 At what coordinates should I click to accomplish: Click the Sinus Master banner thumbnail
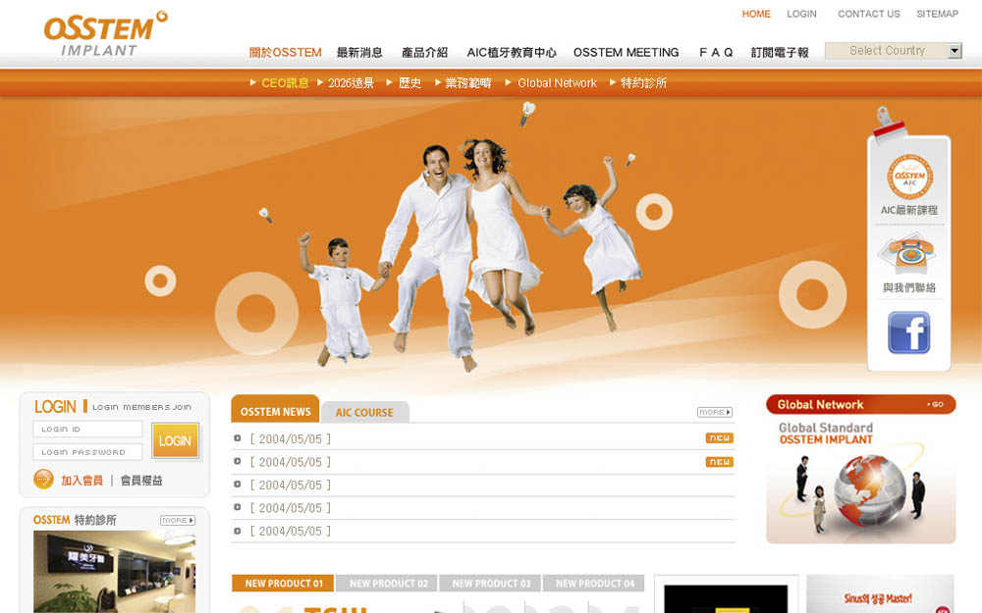pos(880,594)
